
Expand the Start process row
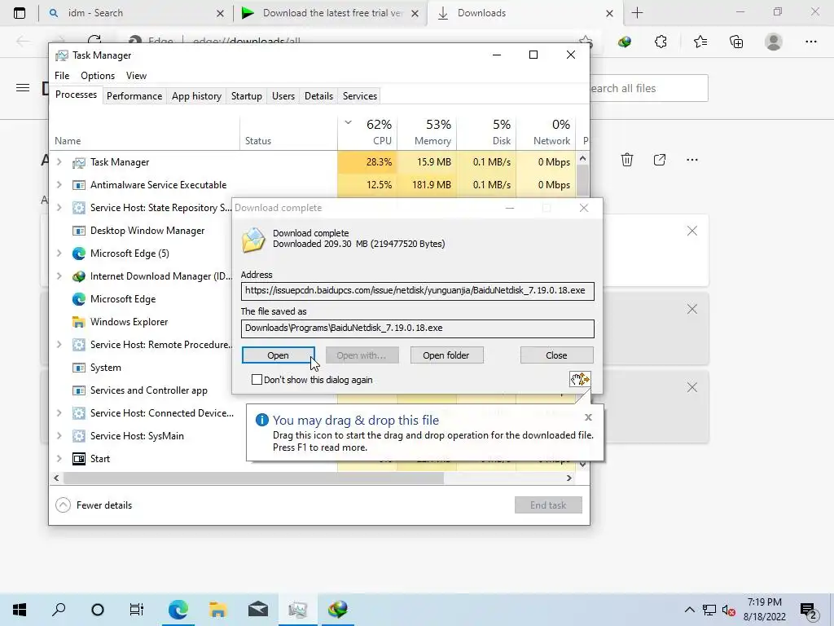[x=59, y=459]
